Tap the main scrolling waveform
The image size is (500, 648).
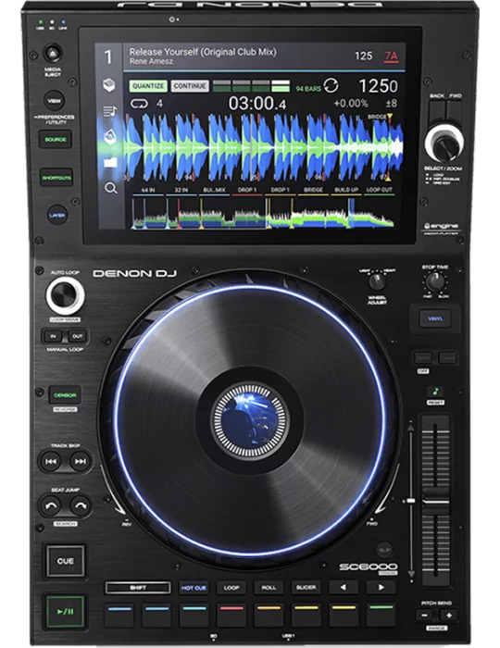(263, 147)
